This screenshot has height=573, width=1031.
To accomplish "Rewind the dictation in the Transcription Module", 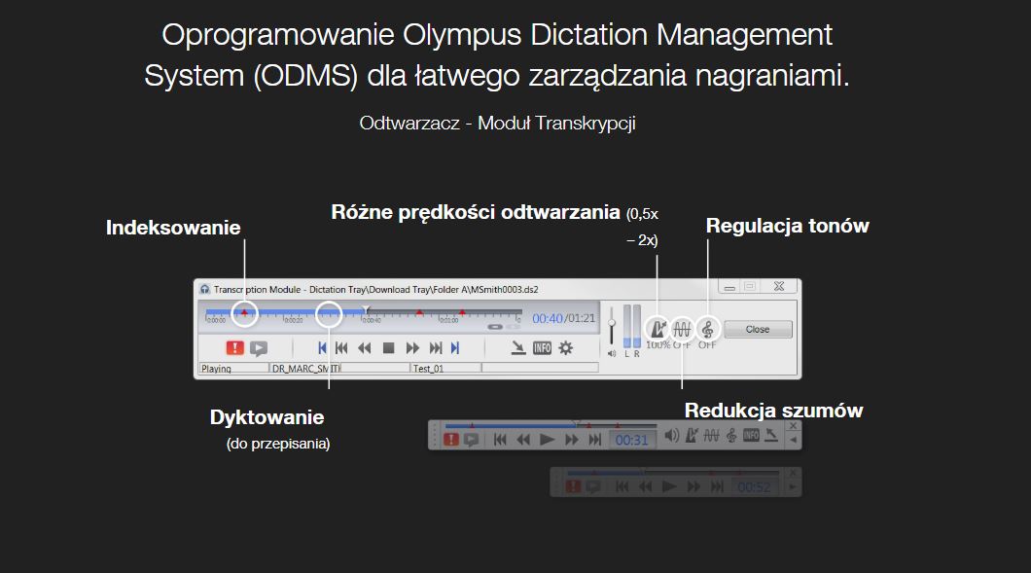I will (365, 348).
